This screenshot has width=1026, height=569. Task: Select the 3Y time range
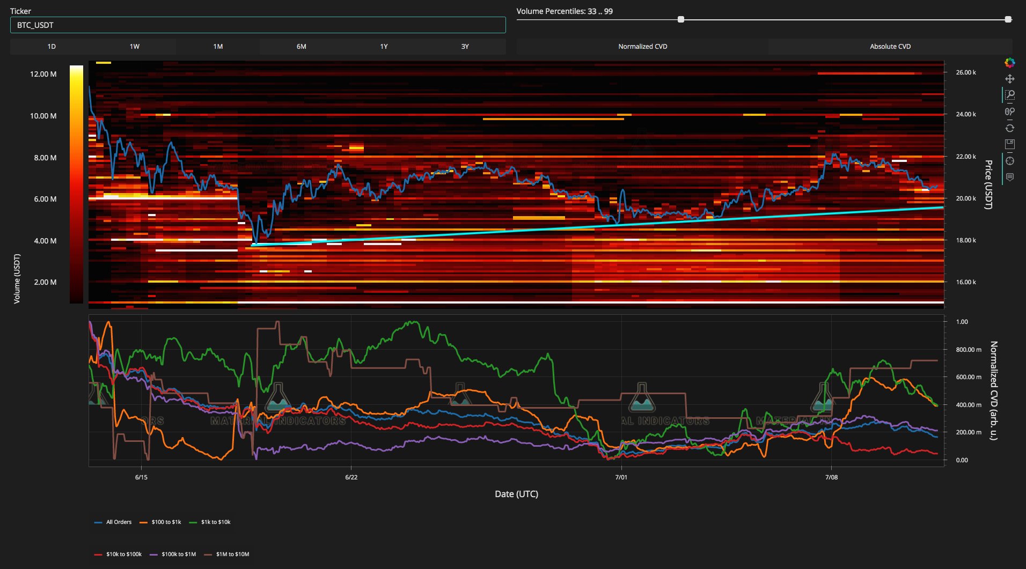[465, 47]
